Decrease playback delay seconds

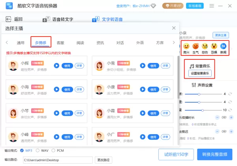coord(217,131)
